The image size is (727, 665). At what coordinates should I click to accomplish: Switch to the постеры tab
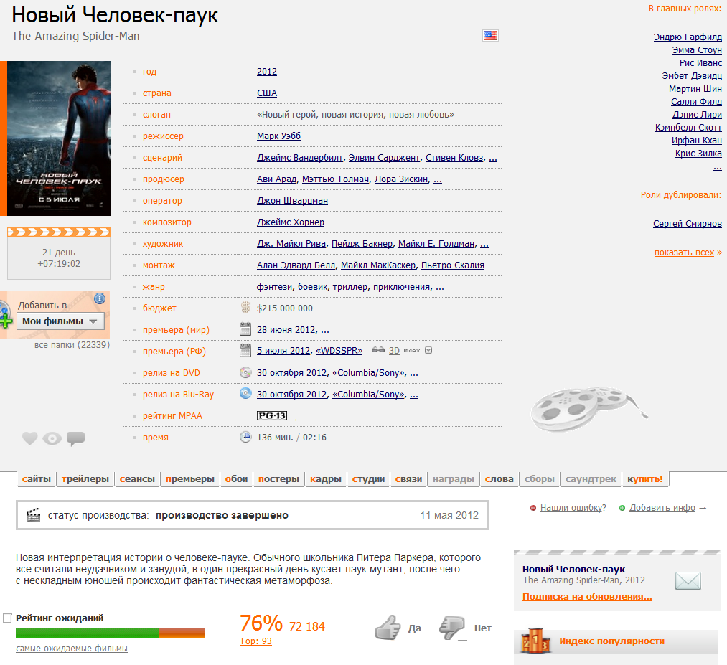coord(278,479)
